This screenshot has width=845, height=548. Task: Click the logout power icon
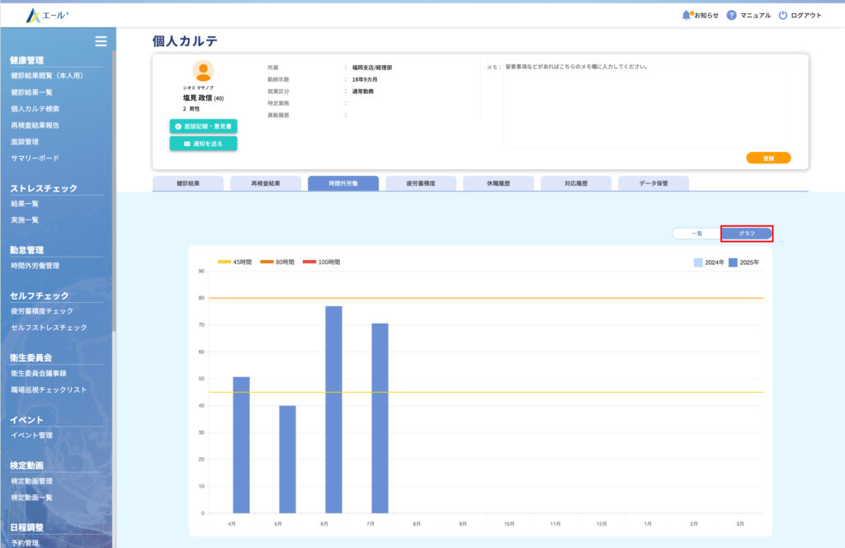click(782, 15)
